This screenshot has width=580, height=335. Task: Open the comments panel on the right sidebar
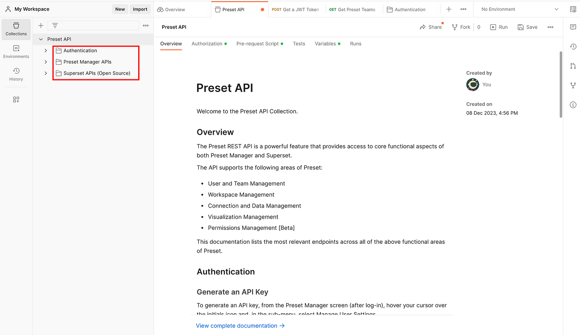click(x=573, y=27)
